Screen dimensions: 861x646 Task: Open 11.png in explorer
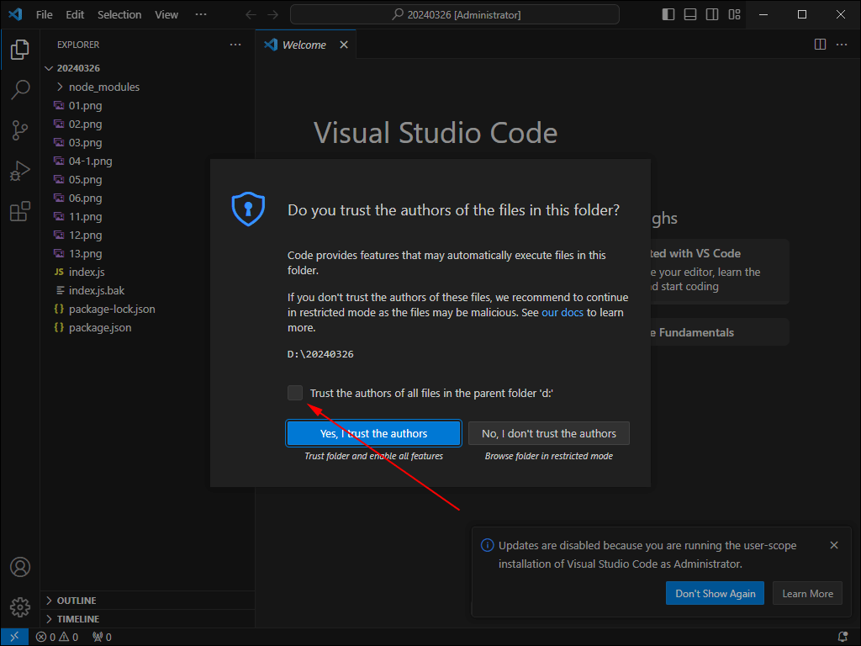pyautogui.click(x=147, y=216)
